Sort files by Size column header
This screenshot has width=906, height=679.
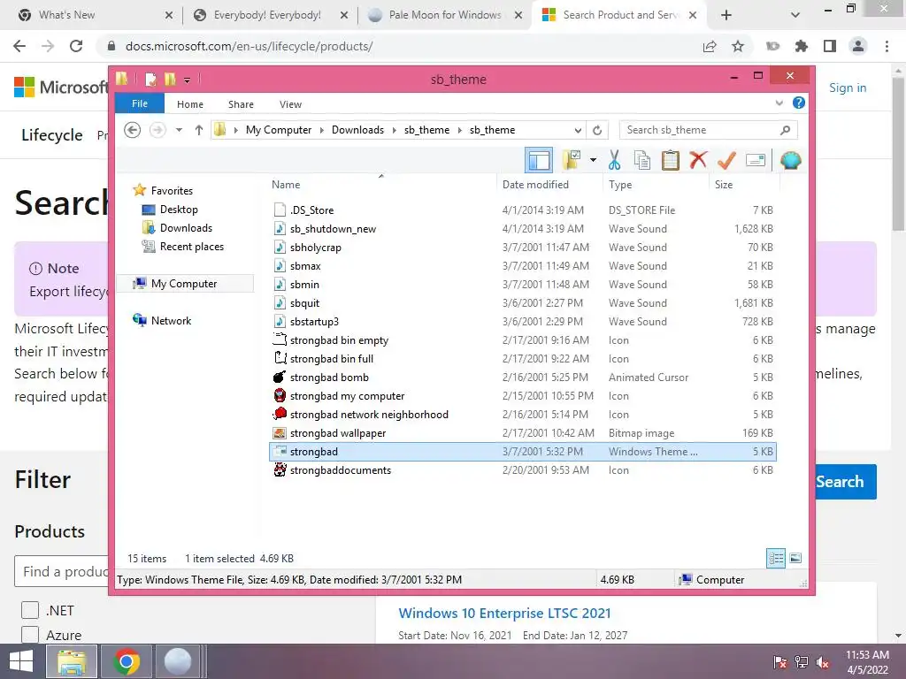pos(745,185)
